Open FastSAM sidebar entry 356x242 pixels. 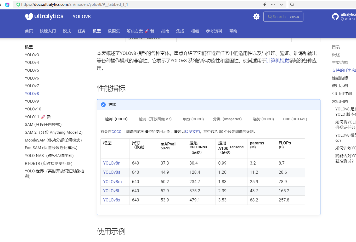[51, 148]
